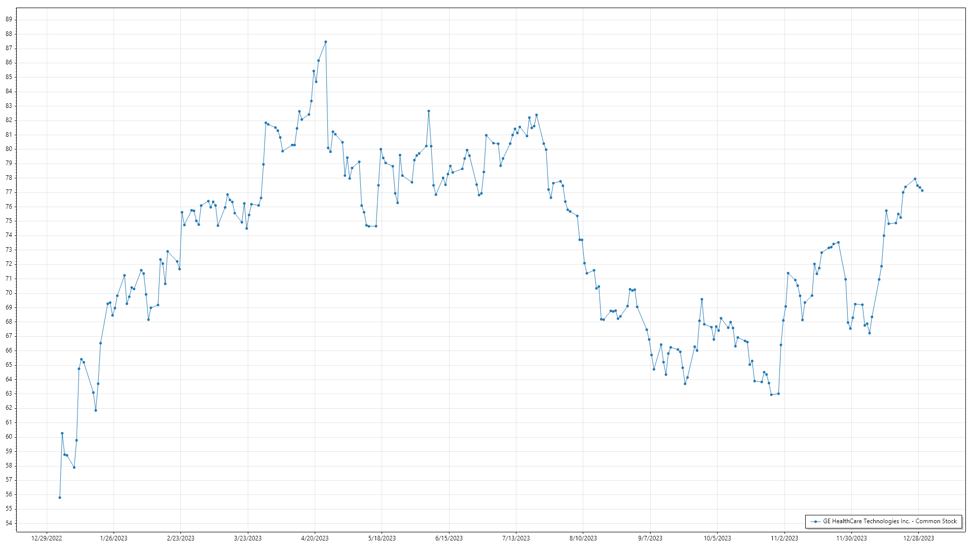Select the 2/23/2023 x-axis date label
The width and height of the screenshot is (973, 547).
point(180,538)
